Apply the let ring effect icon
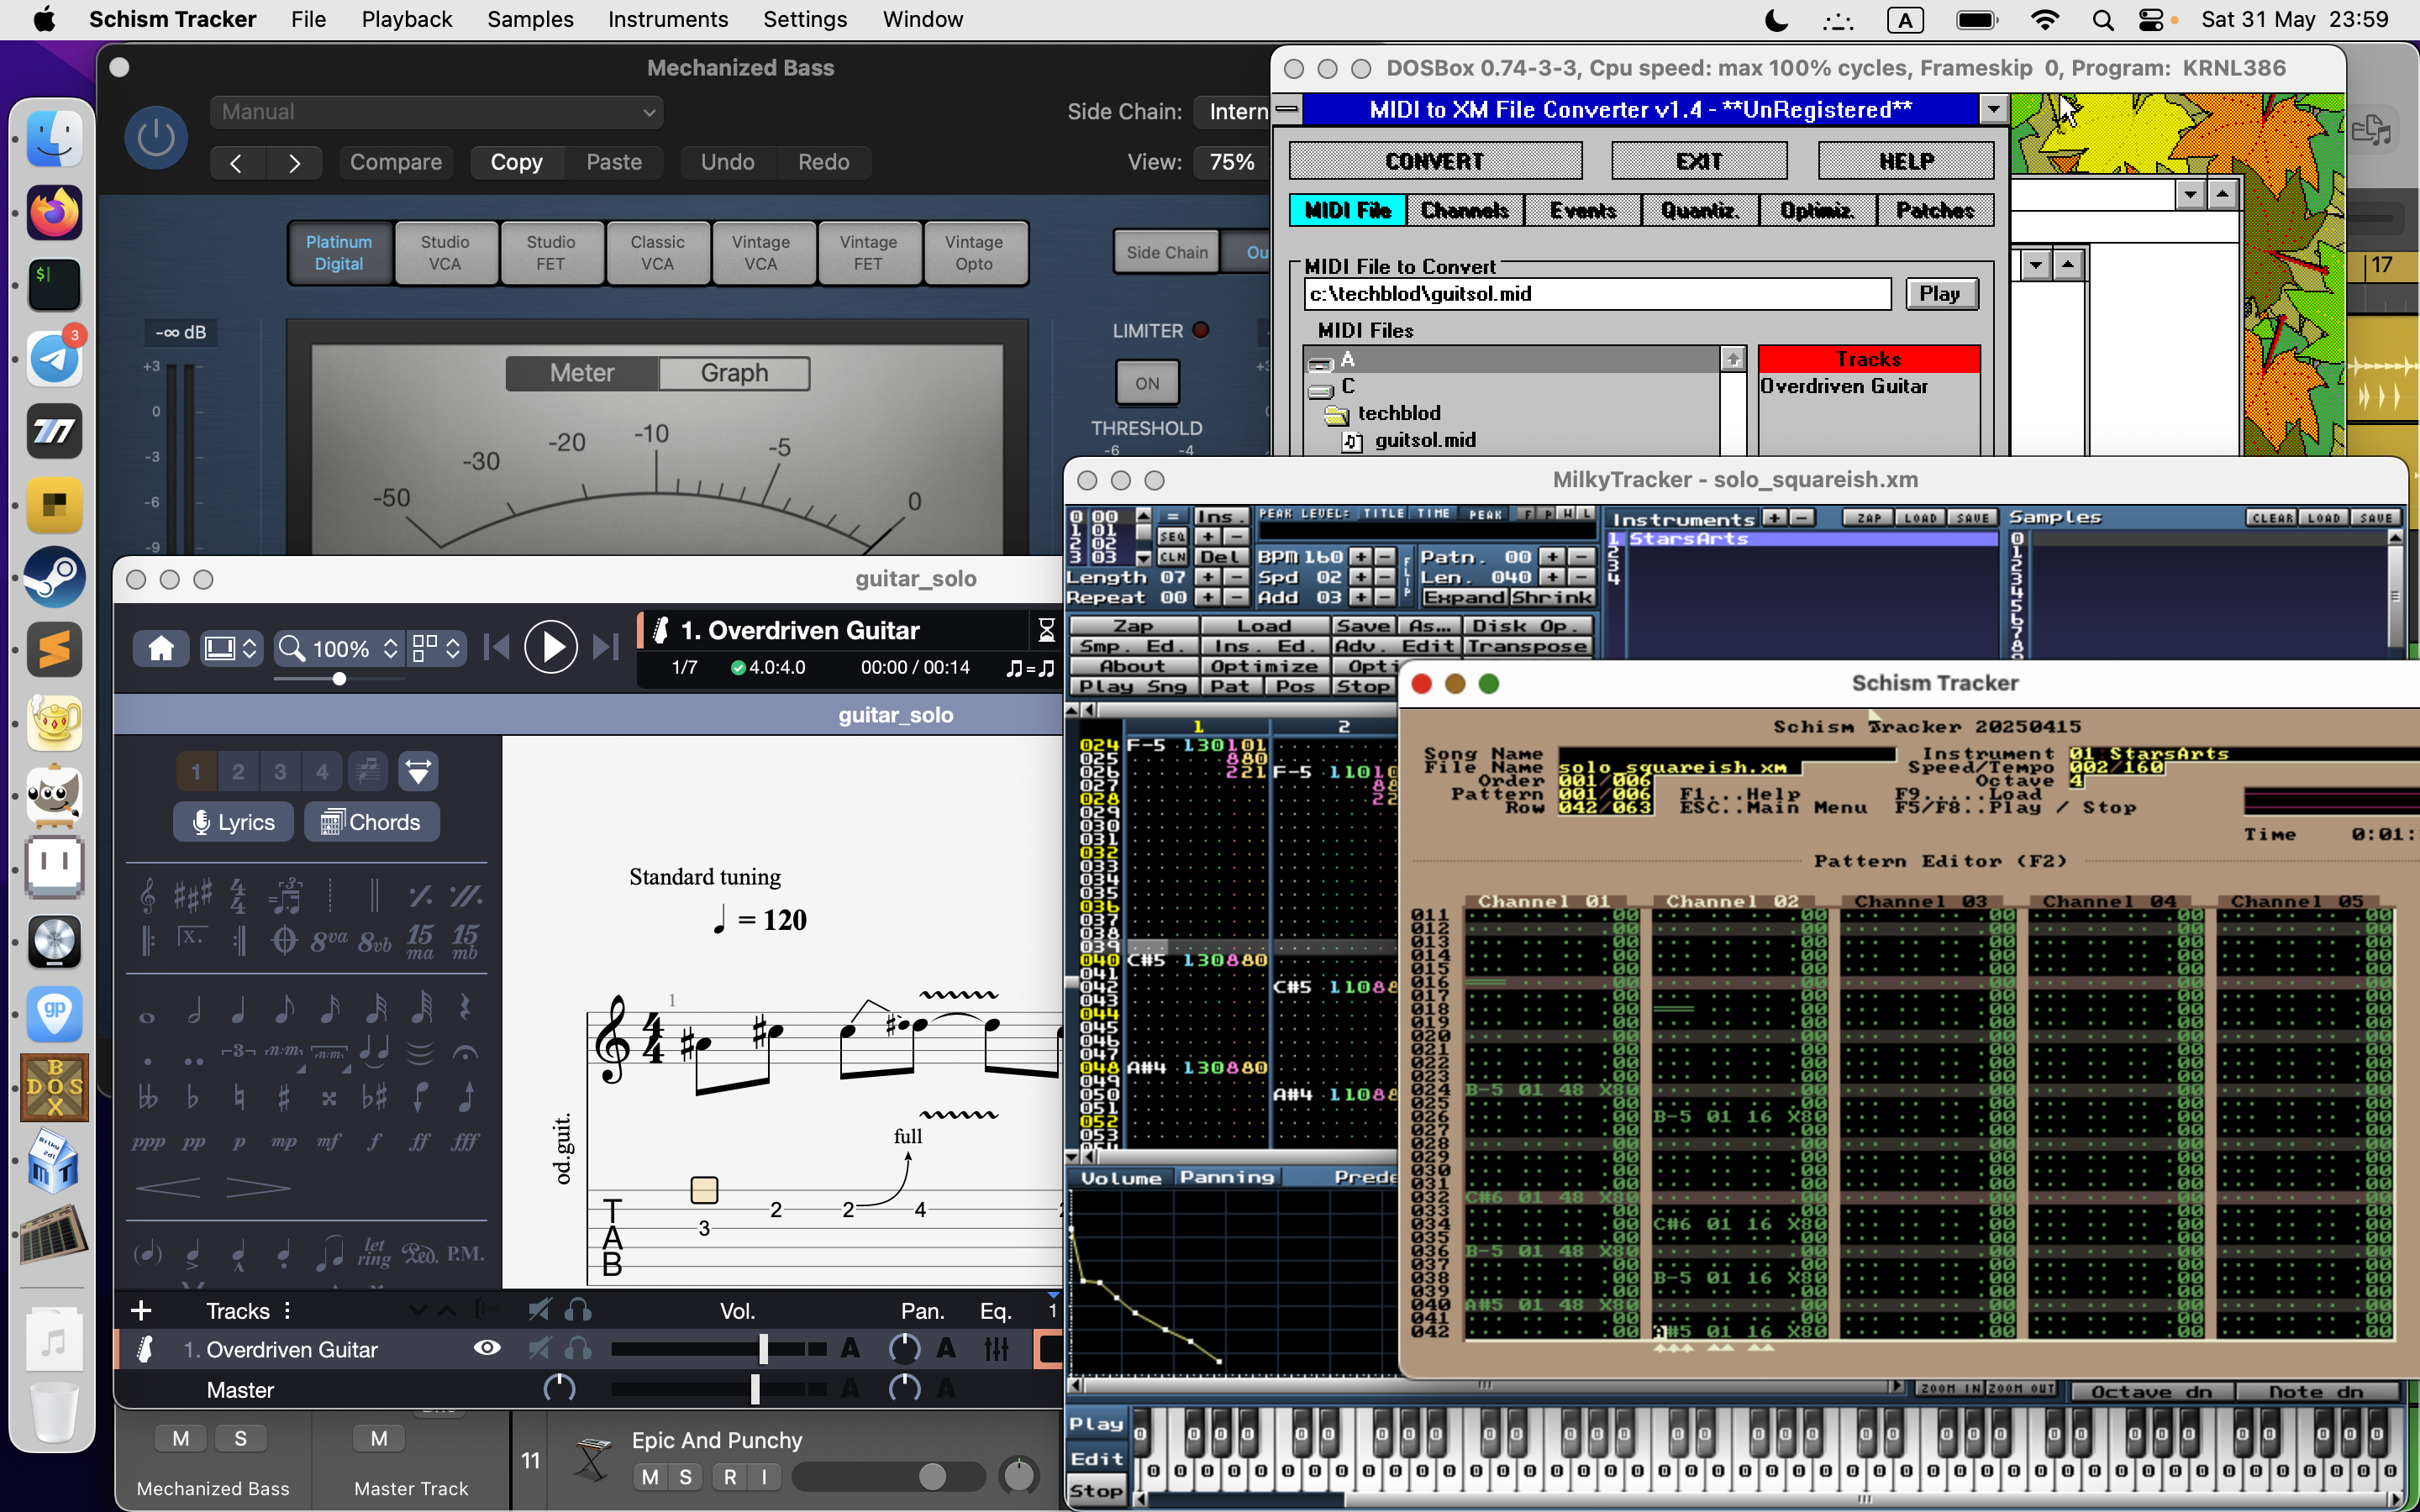 pyautogui.click(x=374, y=1252)
